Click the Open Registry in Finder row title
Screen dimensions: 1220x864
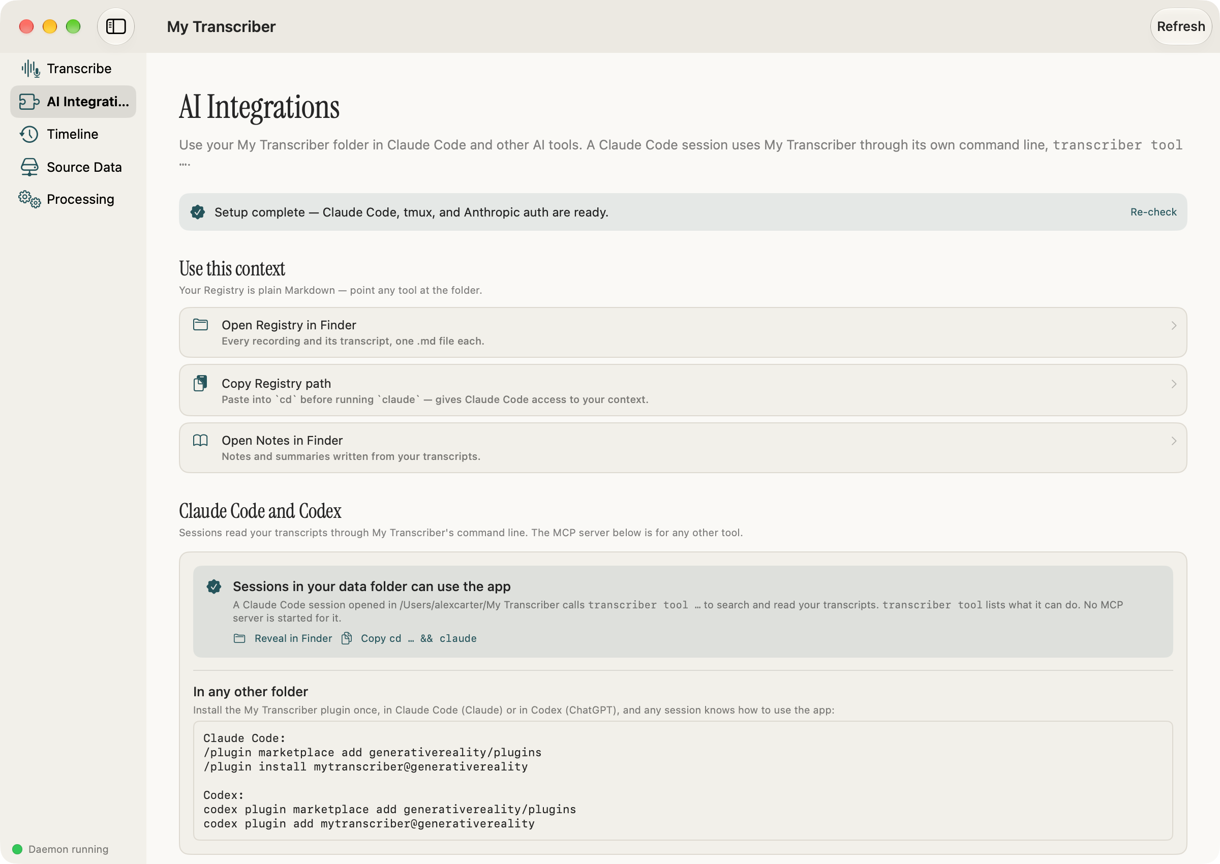(289, 325)
